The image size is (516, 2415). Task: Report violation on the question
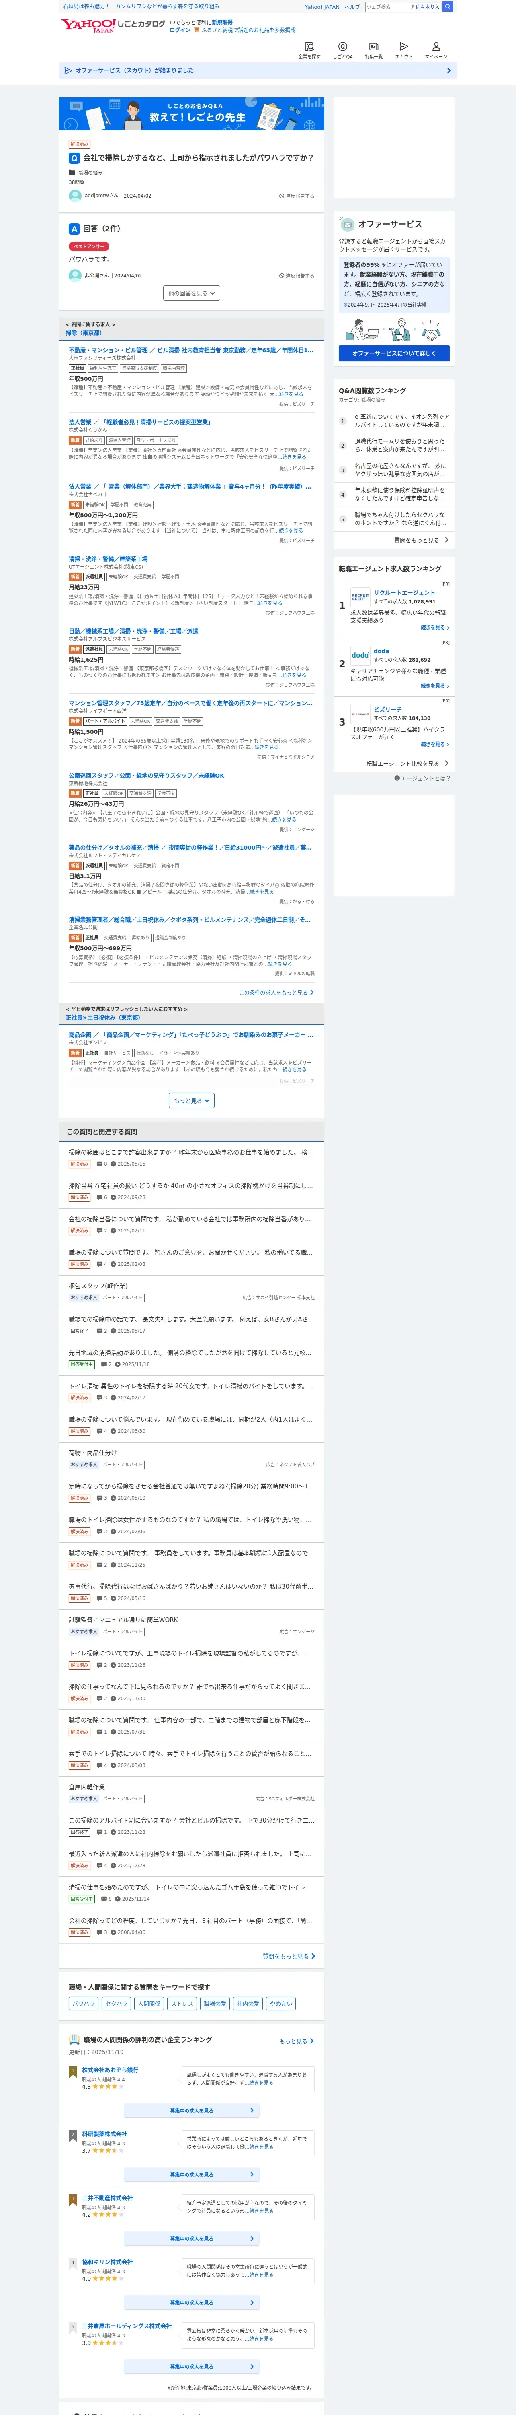tap(297, 196)
